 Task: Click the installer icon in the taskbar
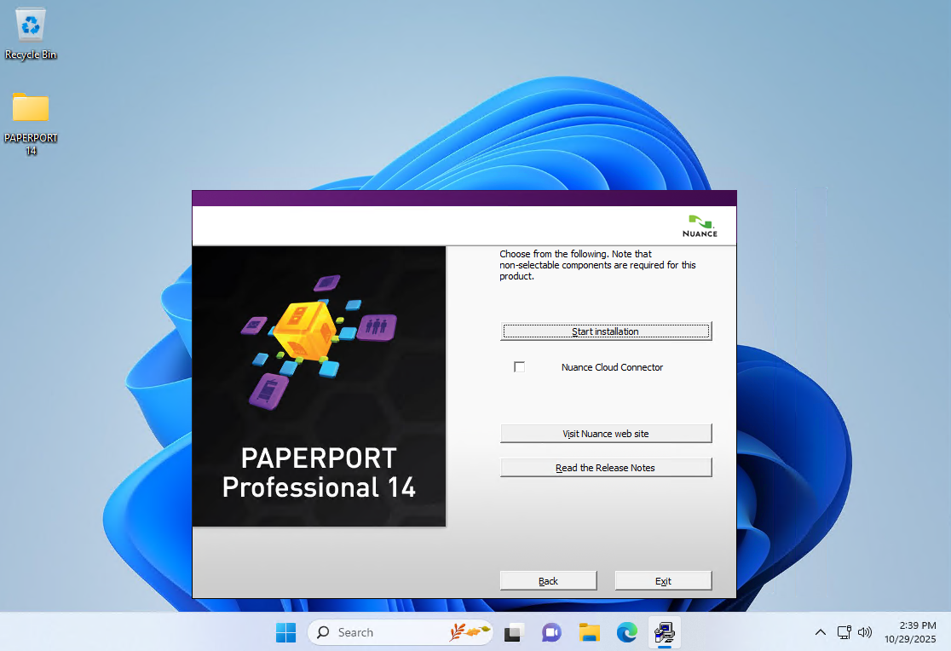click(665, 632)
